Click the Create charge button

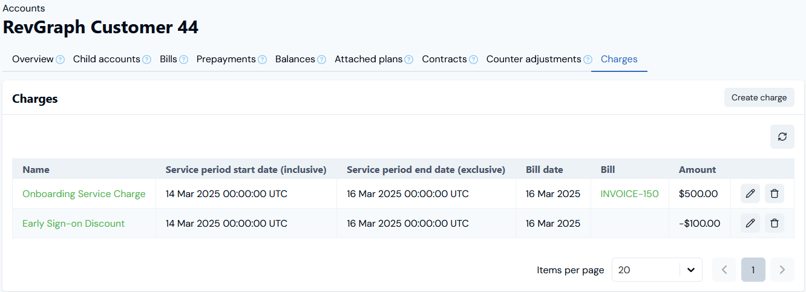coord(759,97)
